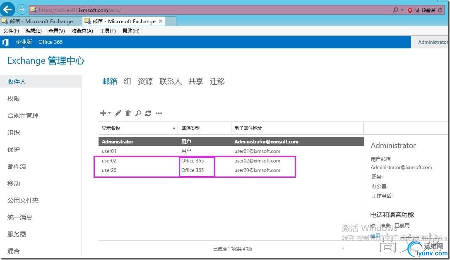Click the page refresh icon in address bar
This screenshot has width=450, height=260.
(x=440, y=10)
